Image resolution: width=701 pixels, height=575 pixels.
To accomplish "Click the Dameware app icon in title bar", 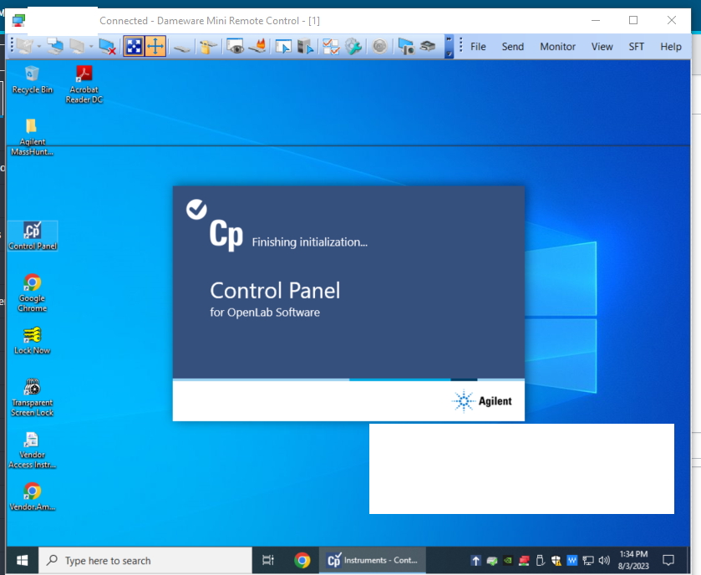I will click(x=18, y=21).
